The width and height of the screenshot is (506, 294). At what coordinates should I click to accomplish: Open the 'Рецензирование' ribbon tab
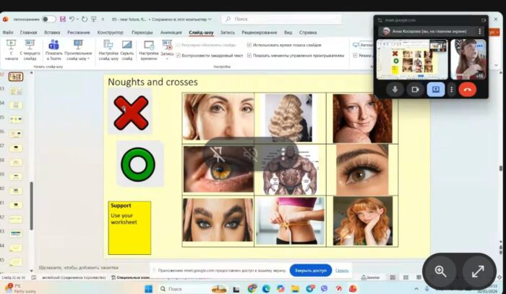point(259,33)
